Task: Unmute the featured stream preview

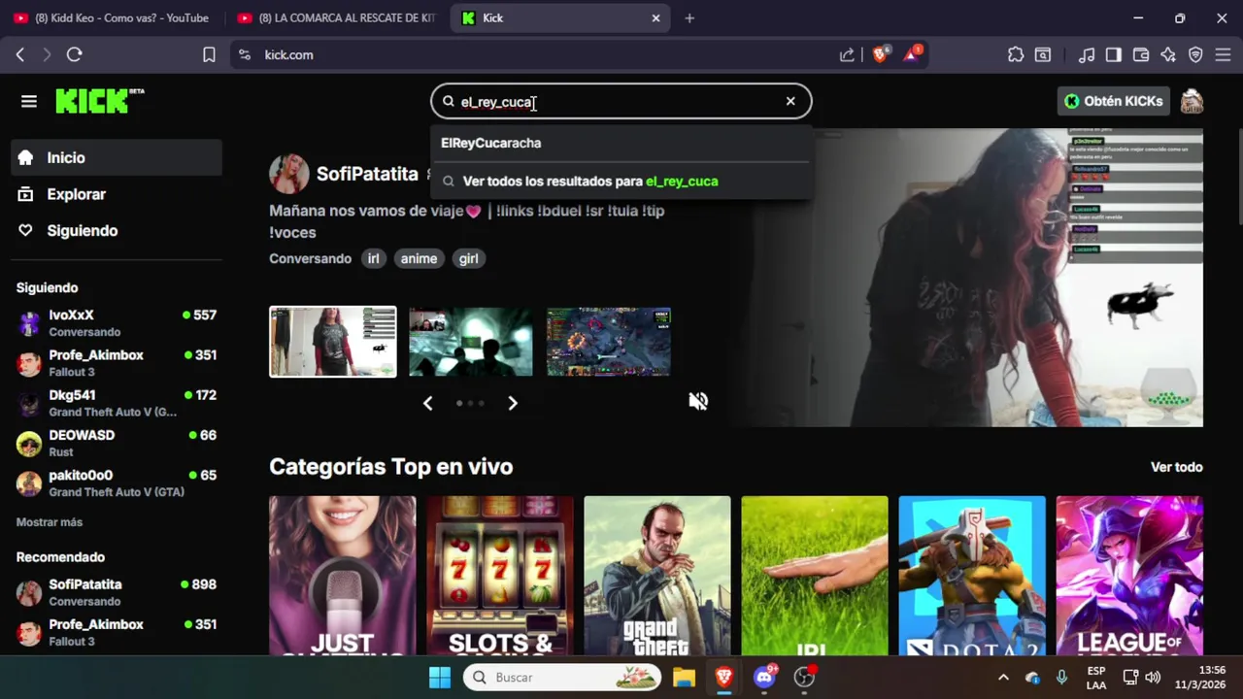Action: point(698,401)
